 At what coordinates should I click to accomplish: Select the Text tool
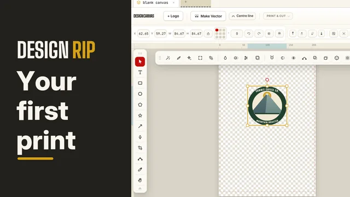(x=140, y=72)
